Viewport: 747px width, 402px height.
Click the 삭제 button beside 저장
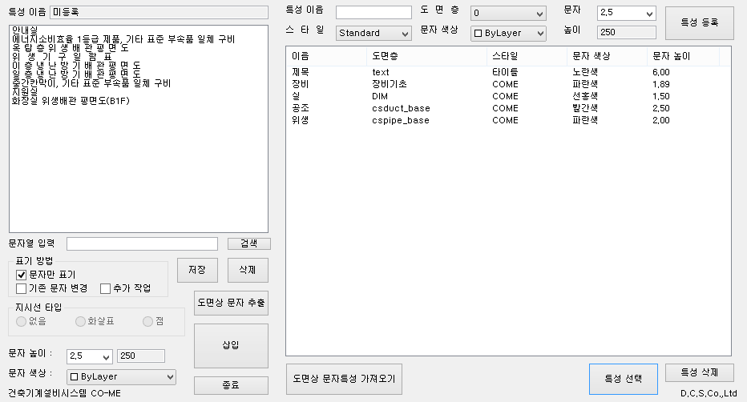(247, 270)
